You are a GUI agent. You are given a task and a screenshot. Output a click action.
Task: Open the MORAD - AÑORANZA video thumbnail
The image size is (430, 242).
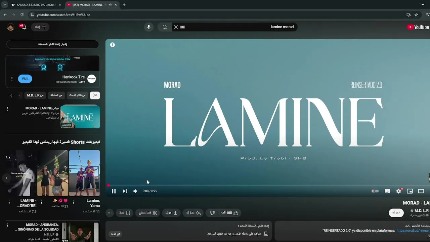tap(80, 232)
